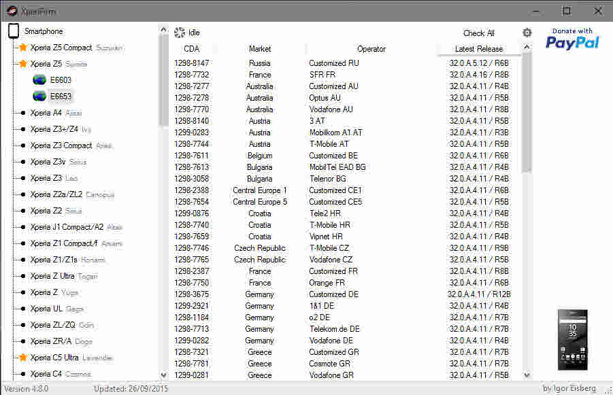Click release cell 32.0.A.4.11 / R12B
Viewport: 613px width, 395px height.
(479, 294)
